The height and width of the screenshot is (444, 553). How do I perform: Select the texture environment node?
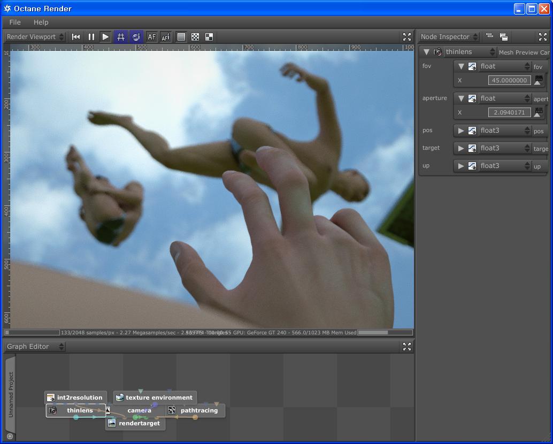coord(155,397)
